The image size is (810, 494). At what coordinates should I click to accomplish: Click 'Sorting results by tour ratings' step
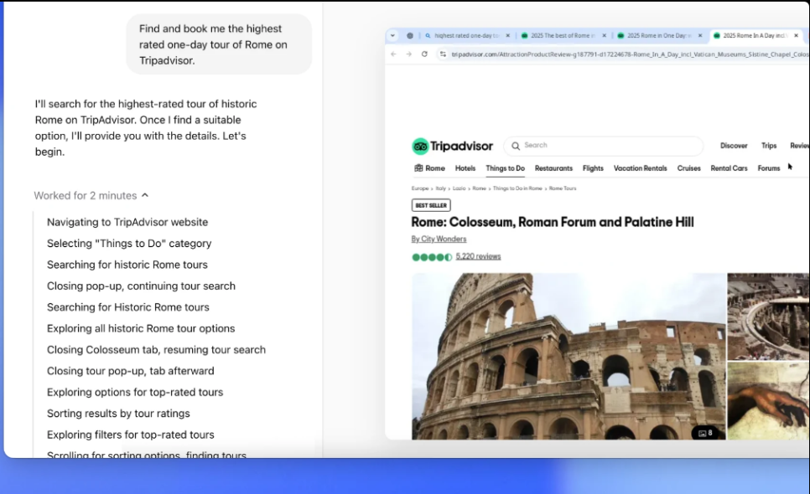(118, 414)
